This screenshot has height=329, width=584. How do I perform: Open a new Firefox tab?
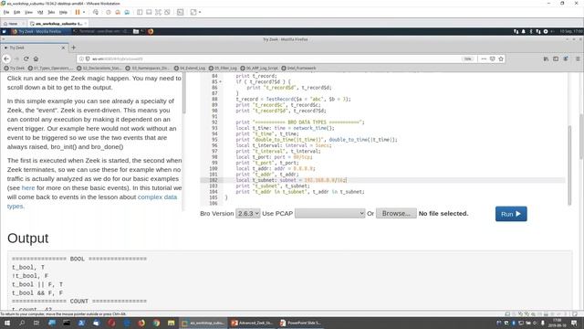[x=73, y=48]
